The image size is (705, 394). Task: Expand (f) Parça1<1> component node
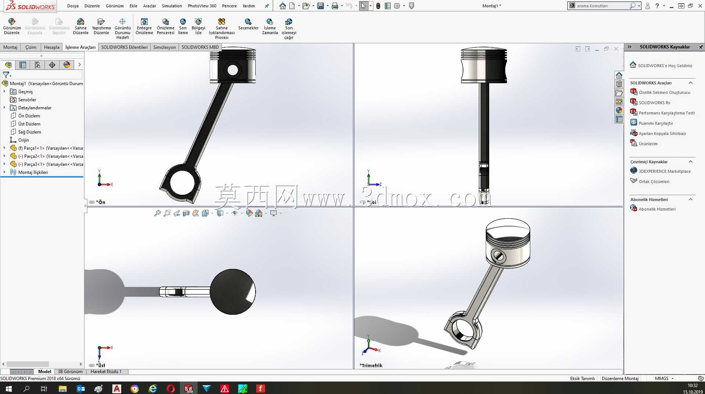click(x=4, y=148)
